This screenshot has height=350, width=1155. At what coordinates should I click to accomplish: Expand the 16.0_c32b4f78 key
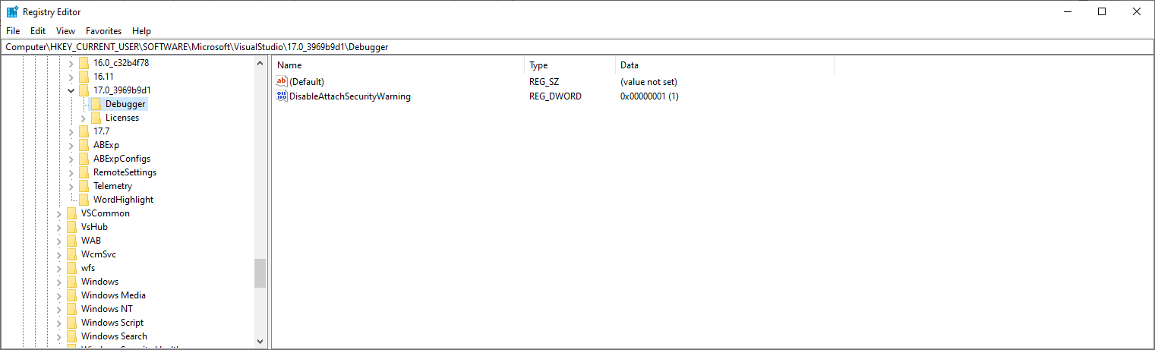(x=71, y=63)
